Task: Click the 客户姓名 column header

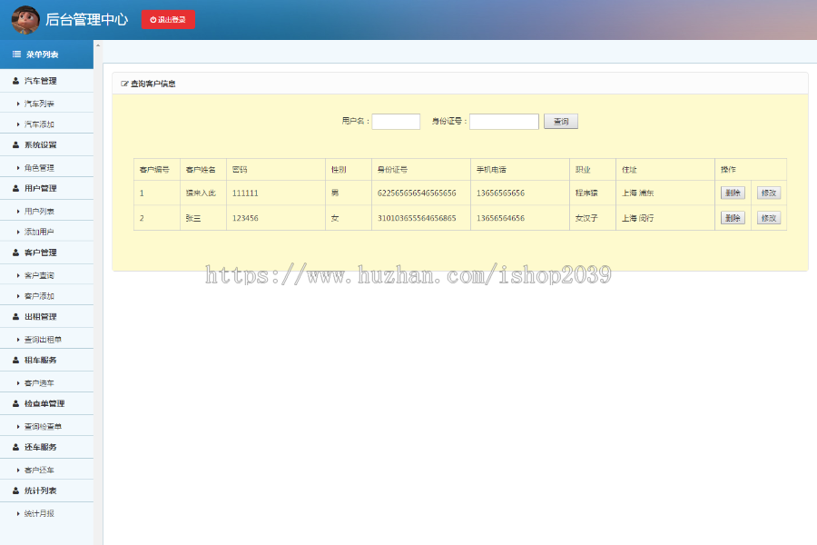Action: pos(201,170)
